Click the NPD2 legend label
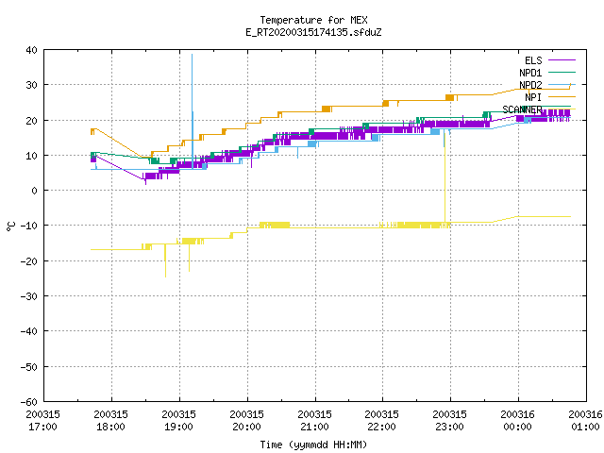The height and width of the screenshot is (453, 604). click(530, 85)
